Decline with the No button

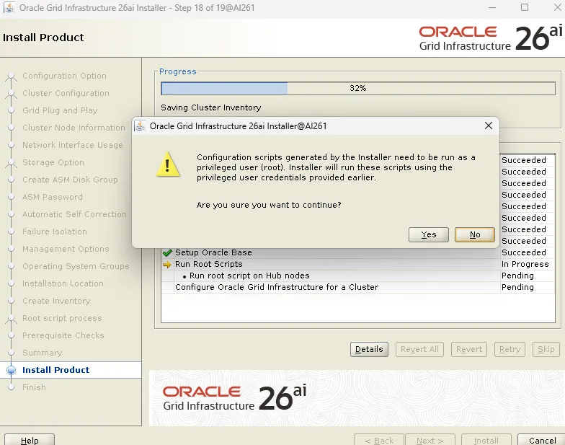coord(474,235)
